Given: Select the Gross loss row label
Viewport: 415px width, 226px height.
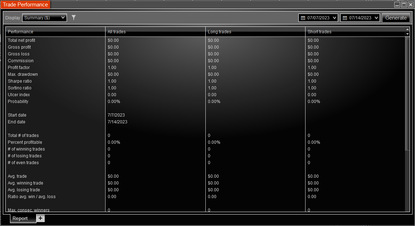Looking at the screenshot, I should pos(19,54).
